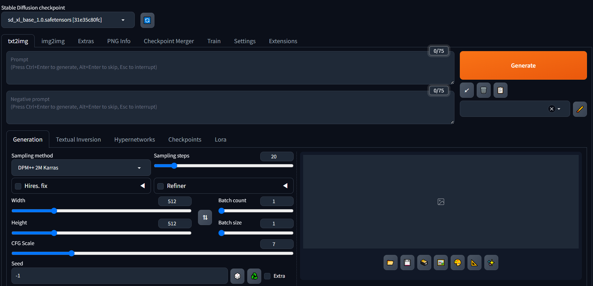Image resolution: width=593 pixels, height=286 pixels.
Task: Refresh the Stable Diffusion checkpoint list
Action: tap(147, 20)
